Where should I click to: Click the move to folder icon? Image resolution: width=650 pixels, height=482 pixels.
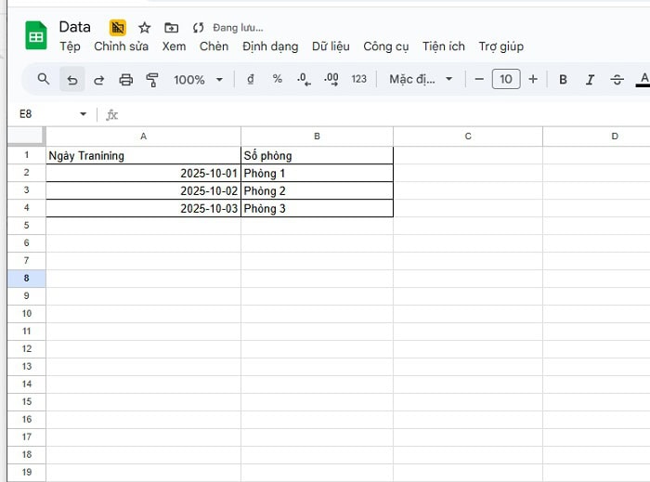point(171,28)
